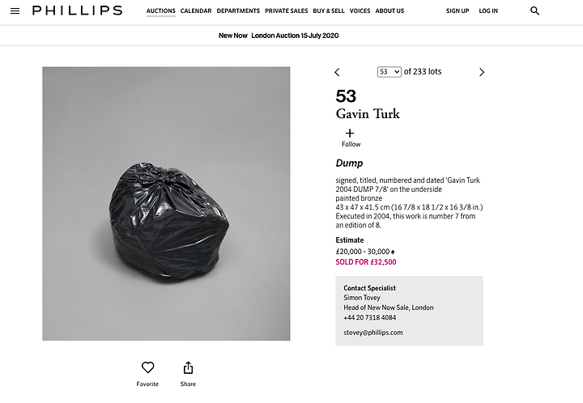583x403 pixels.
Task: Click the Log In link
Action: click(488, 11)
